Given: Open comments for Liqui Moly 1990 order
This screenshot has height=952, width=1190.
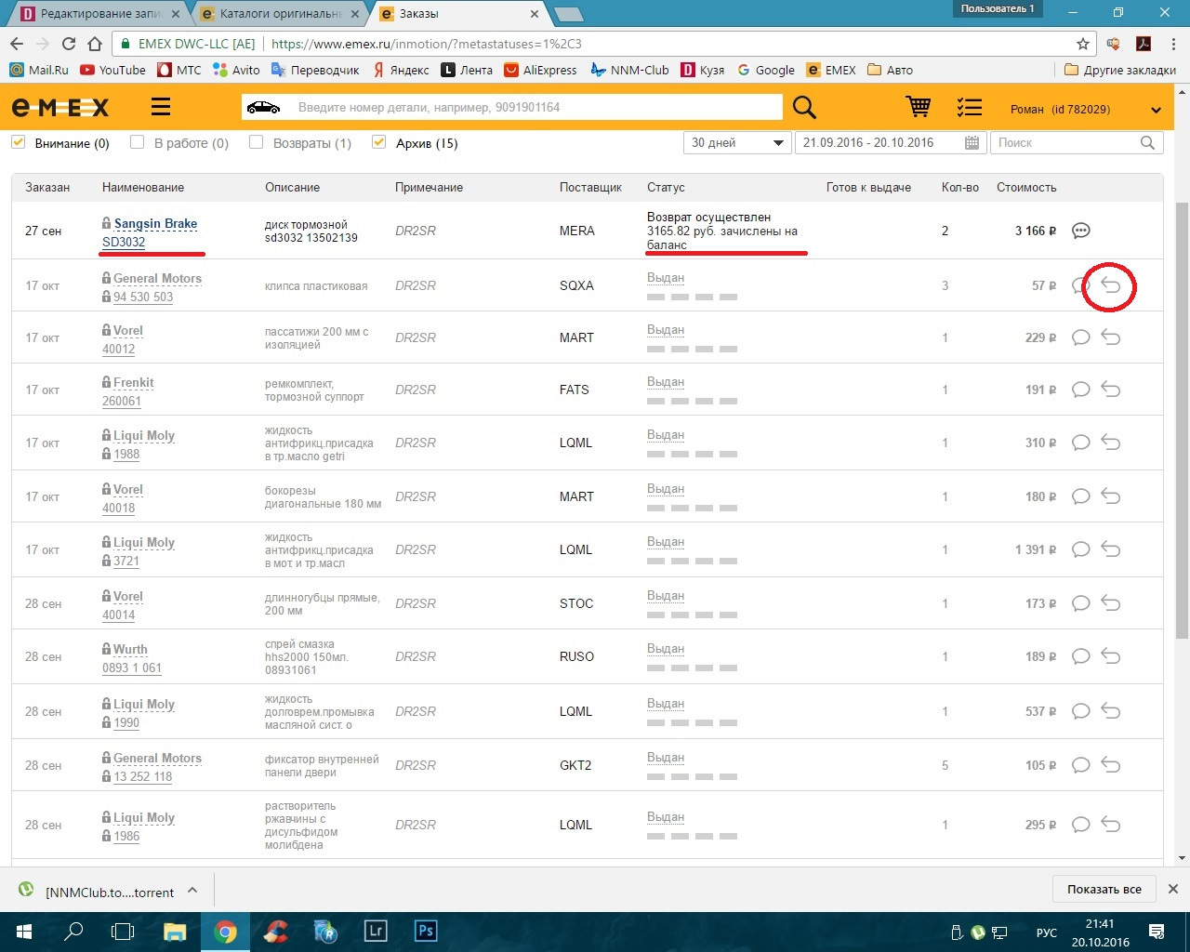Looking at the screenshot, I should click(x=1080, y=711).
